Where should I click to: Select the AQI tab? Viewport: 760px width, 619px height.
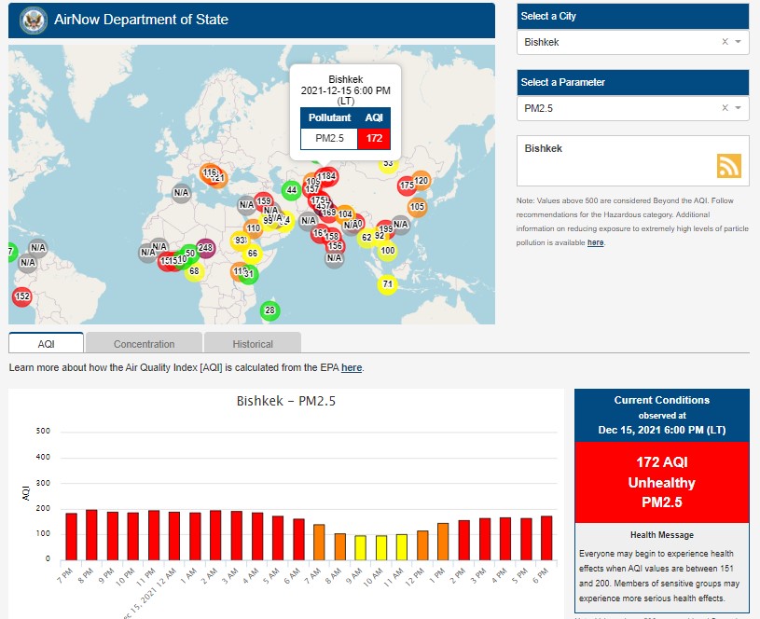pos(46,343)
